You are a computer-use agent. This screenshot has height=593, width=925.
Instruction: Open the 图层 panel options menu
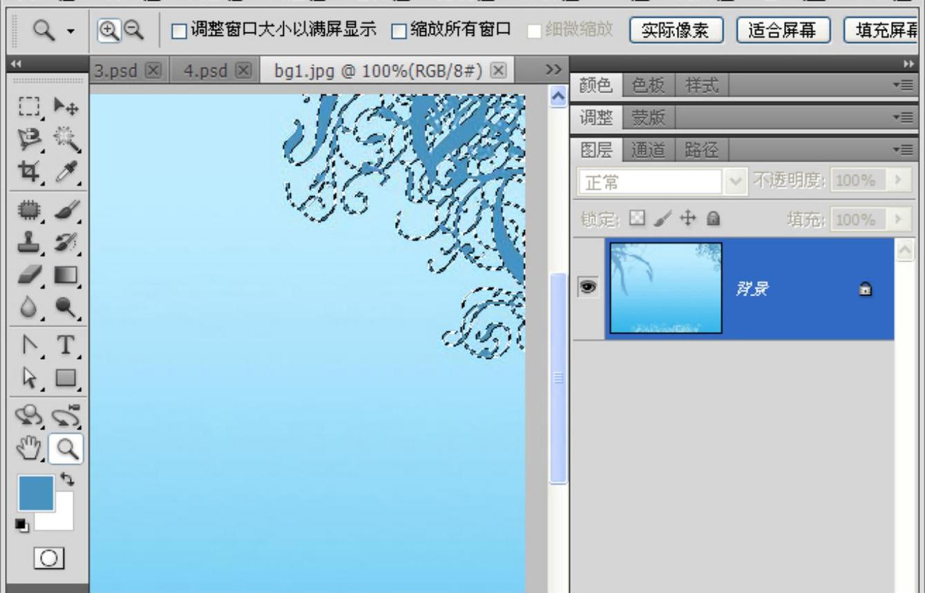(906, 148)
